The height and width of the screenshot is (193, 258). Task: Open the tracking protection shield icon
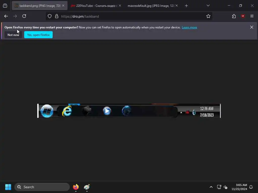tap(50, 16)
